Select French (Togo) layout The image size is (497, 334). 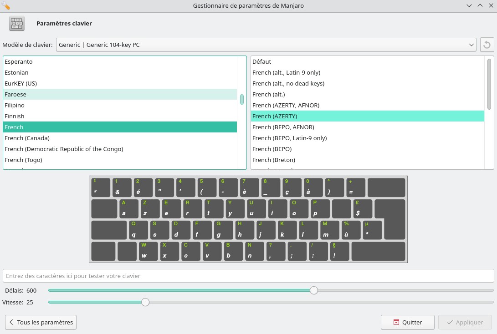(120, 160)
